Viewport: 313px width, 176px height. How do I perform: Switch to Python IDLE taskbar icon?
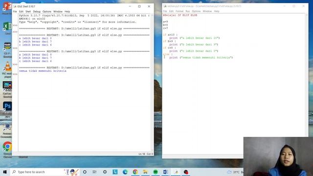[x=176, y=172]
